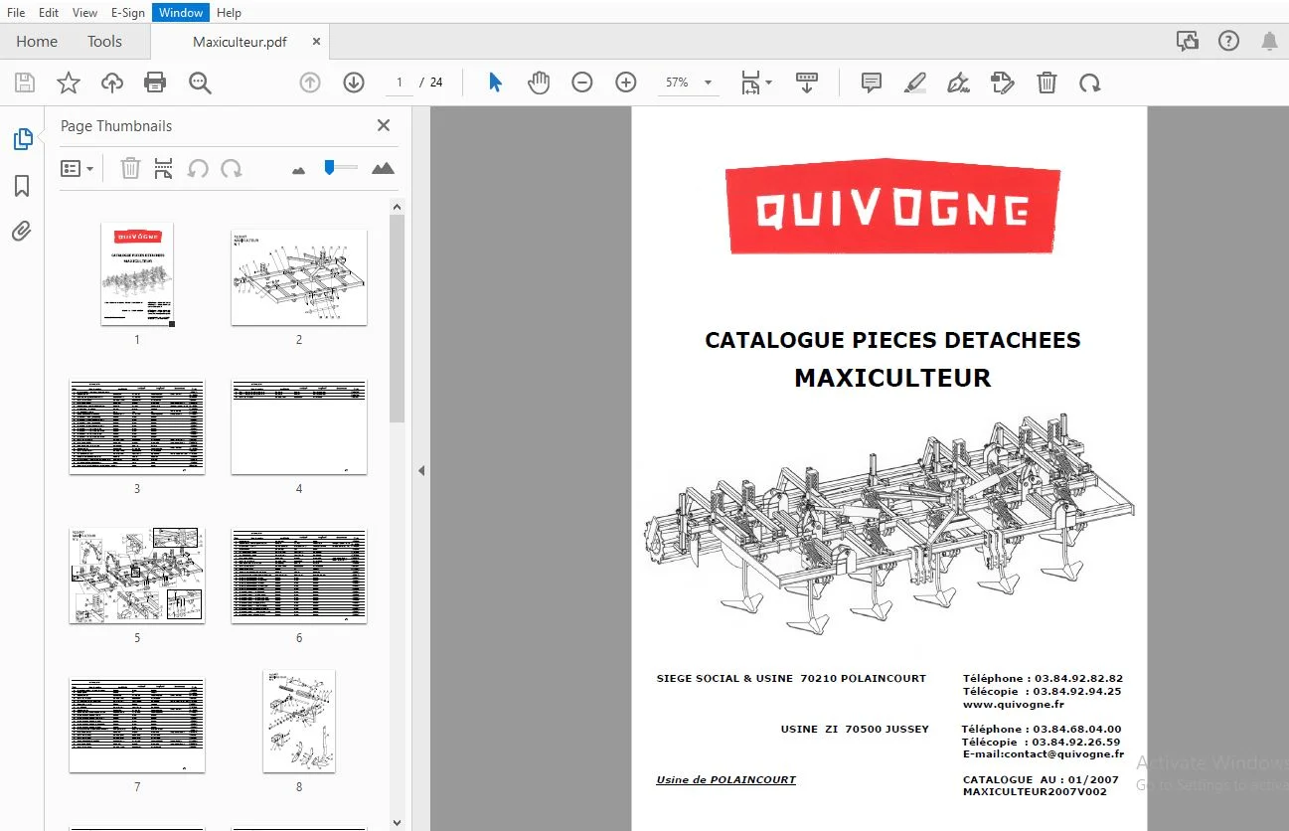The image size is (1289, 831).
Task: Rotate the page with the clockwise arrow icon
Action: 1090,83
